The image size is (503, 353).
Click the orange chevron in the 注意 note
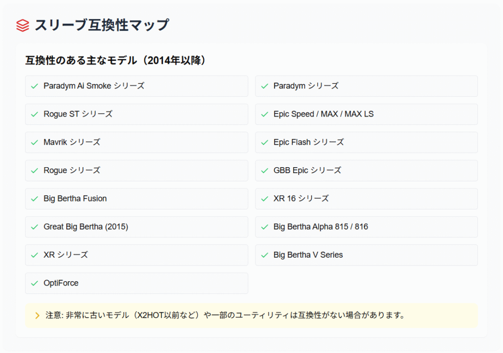tap(37, 316)
